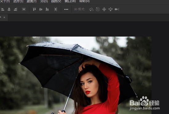Open the 窗口(W) menu
The height and width of the screenshot is (114, 169).
[70, 1]
